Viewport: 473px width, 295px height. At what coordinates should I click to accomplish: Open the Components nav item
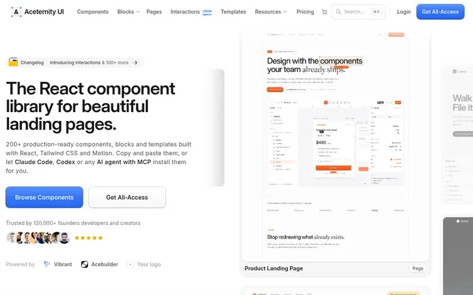[x=93, y=12]
